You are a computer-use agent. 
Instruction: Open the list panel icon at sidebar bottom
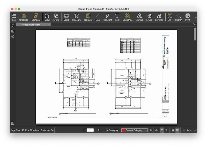point(13,123)
